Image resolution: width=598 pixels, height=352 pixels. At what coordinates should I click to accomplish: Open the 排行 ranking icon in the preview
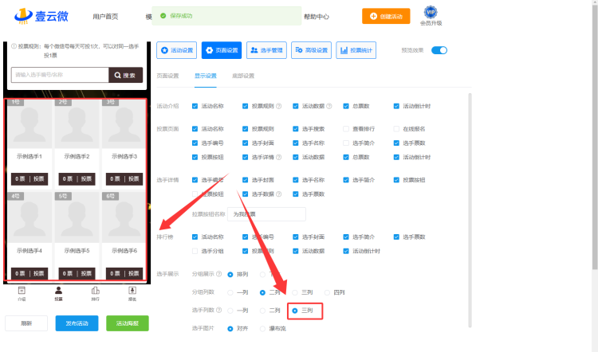pyautogui.click(x=96, y=292)
